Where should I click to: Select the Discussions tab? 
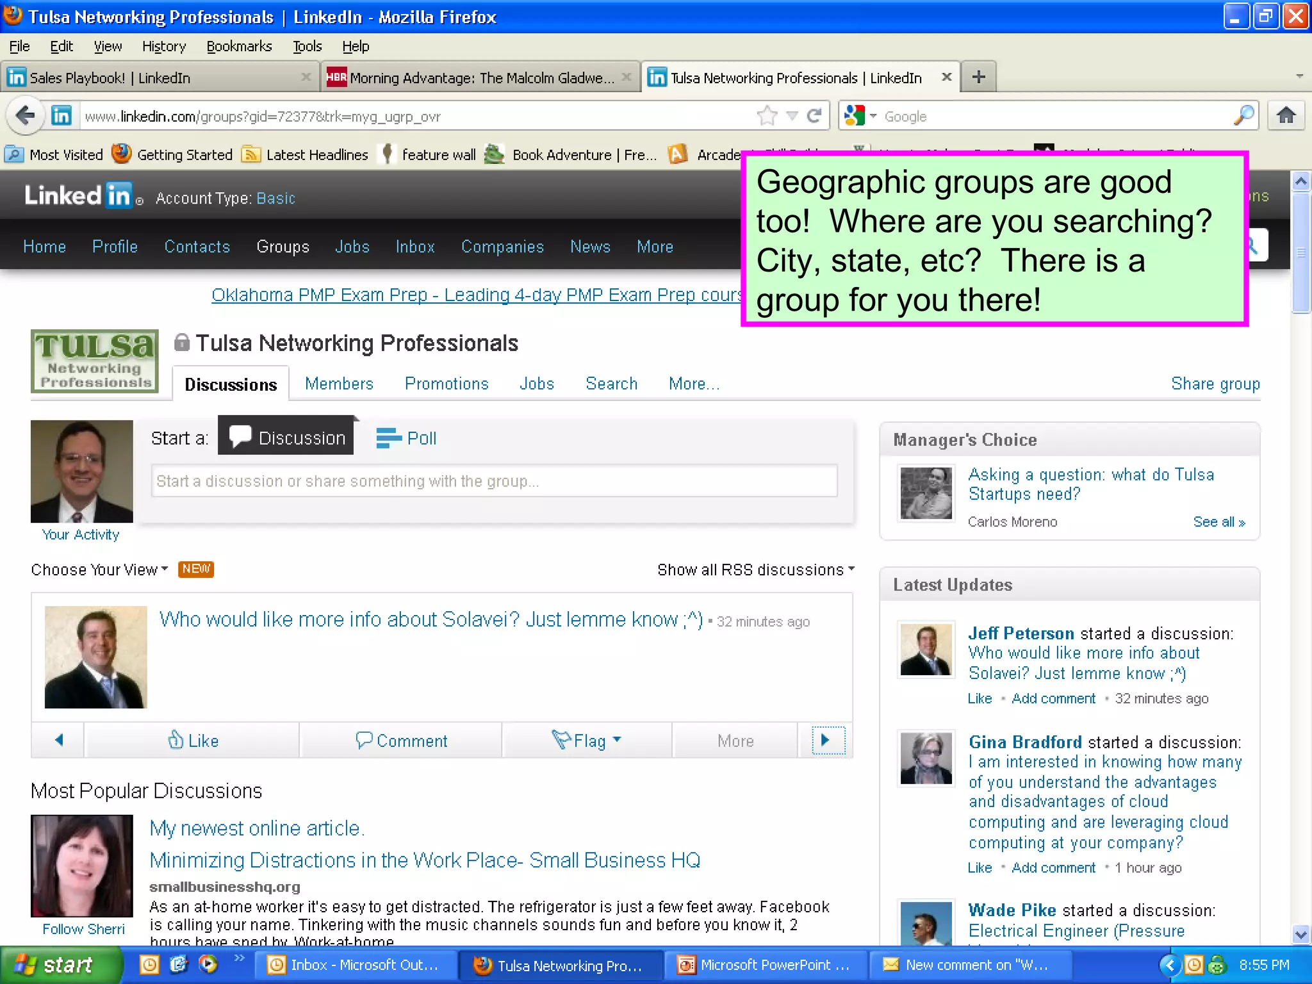(x=231, y=384)
